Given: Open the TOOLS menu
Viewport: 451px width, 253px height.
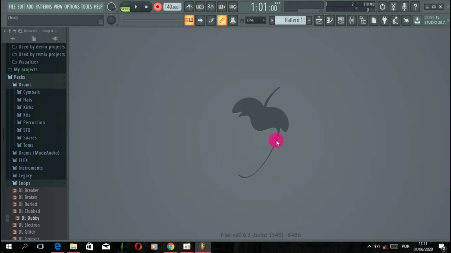Looking at the screenshot, I should click(86, 7).
